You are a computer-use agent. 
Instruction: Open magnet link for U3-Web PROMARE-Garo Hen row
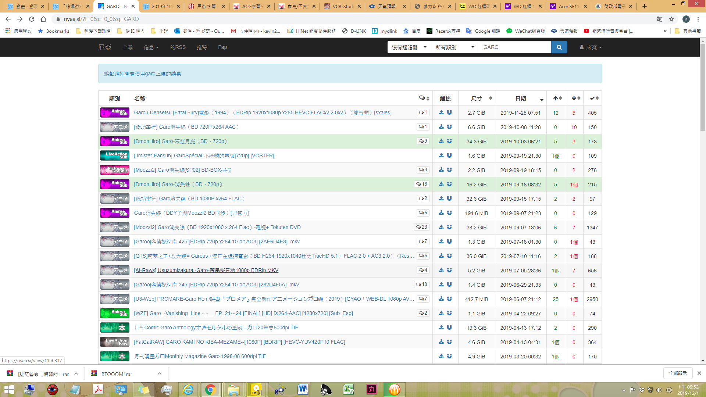[x=449, y=299]
